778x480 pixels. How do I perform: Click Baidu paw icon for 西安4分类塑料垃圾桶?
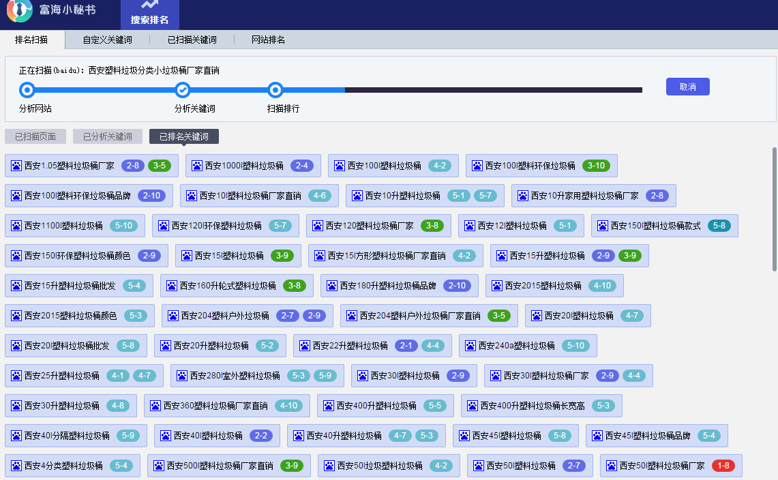[16, 466]
